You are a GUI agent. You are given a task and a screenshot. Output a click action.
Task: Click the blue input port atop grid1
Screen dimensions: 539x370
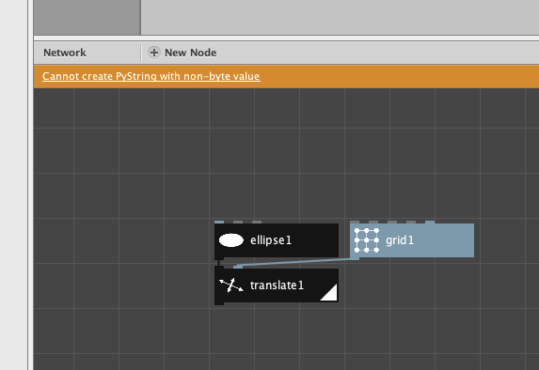(x=430, y=222)
